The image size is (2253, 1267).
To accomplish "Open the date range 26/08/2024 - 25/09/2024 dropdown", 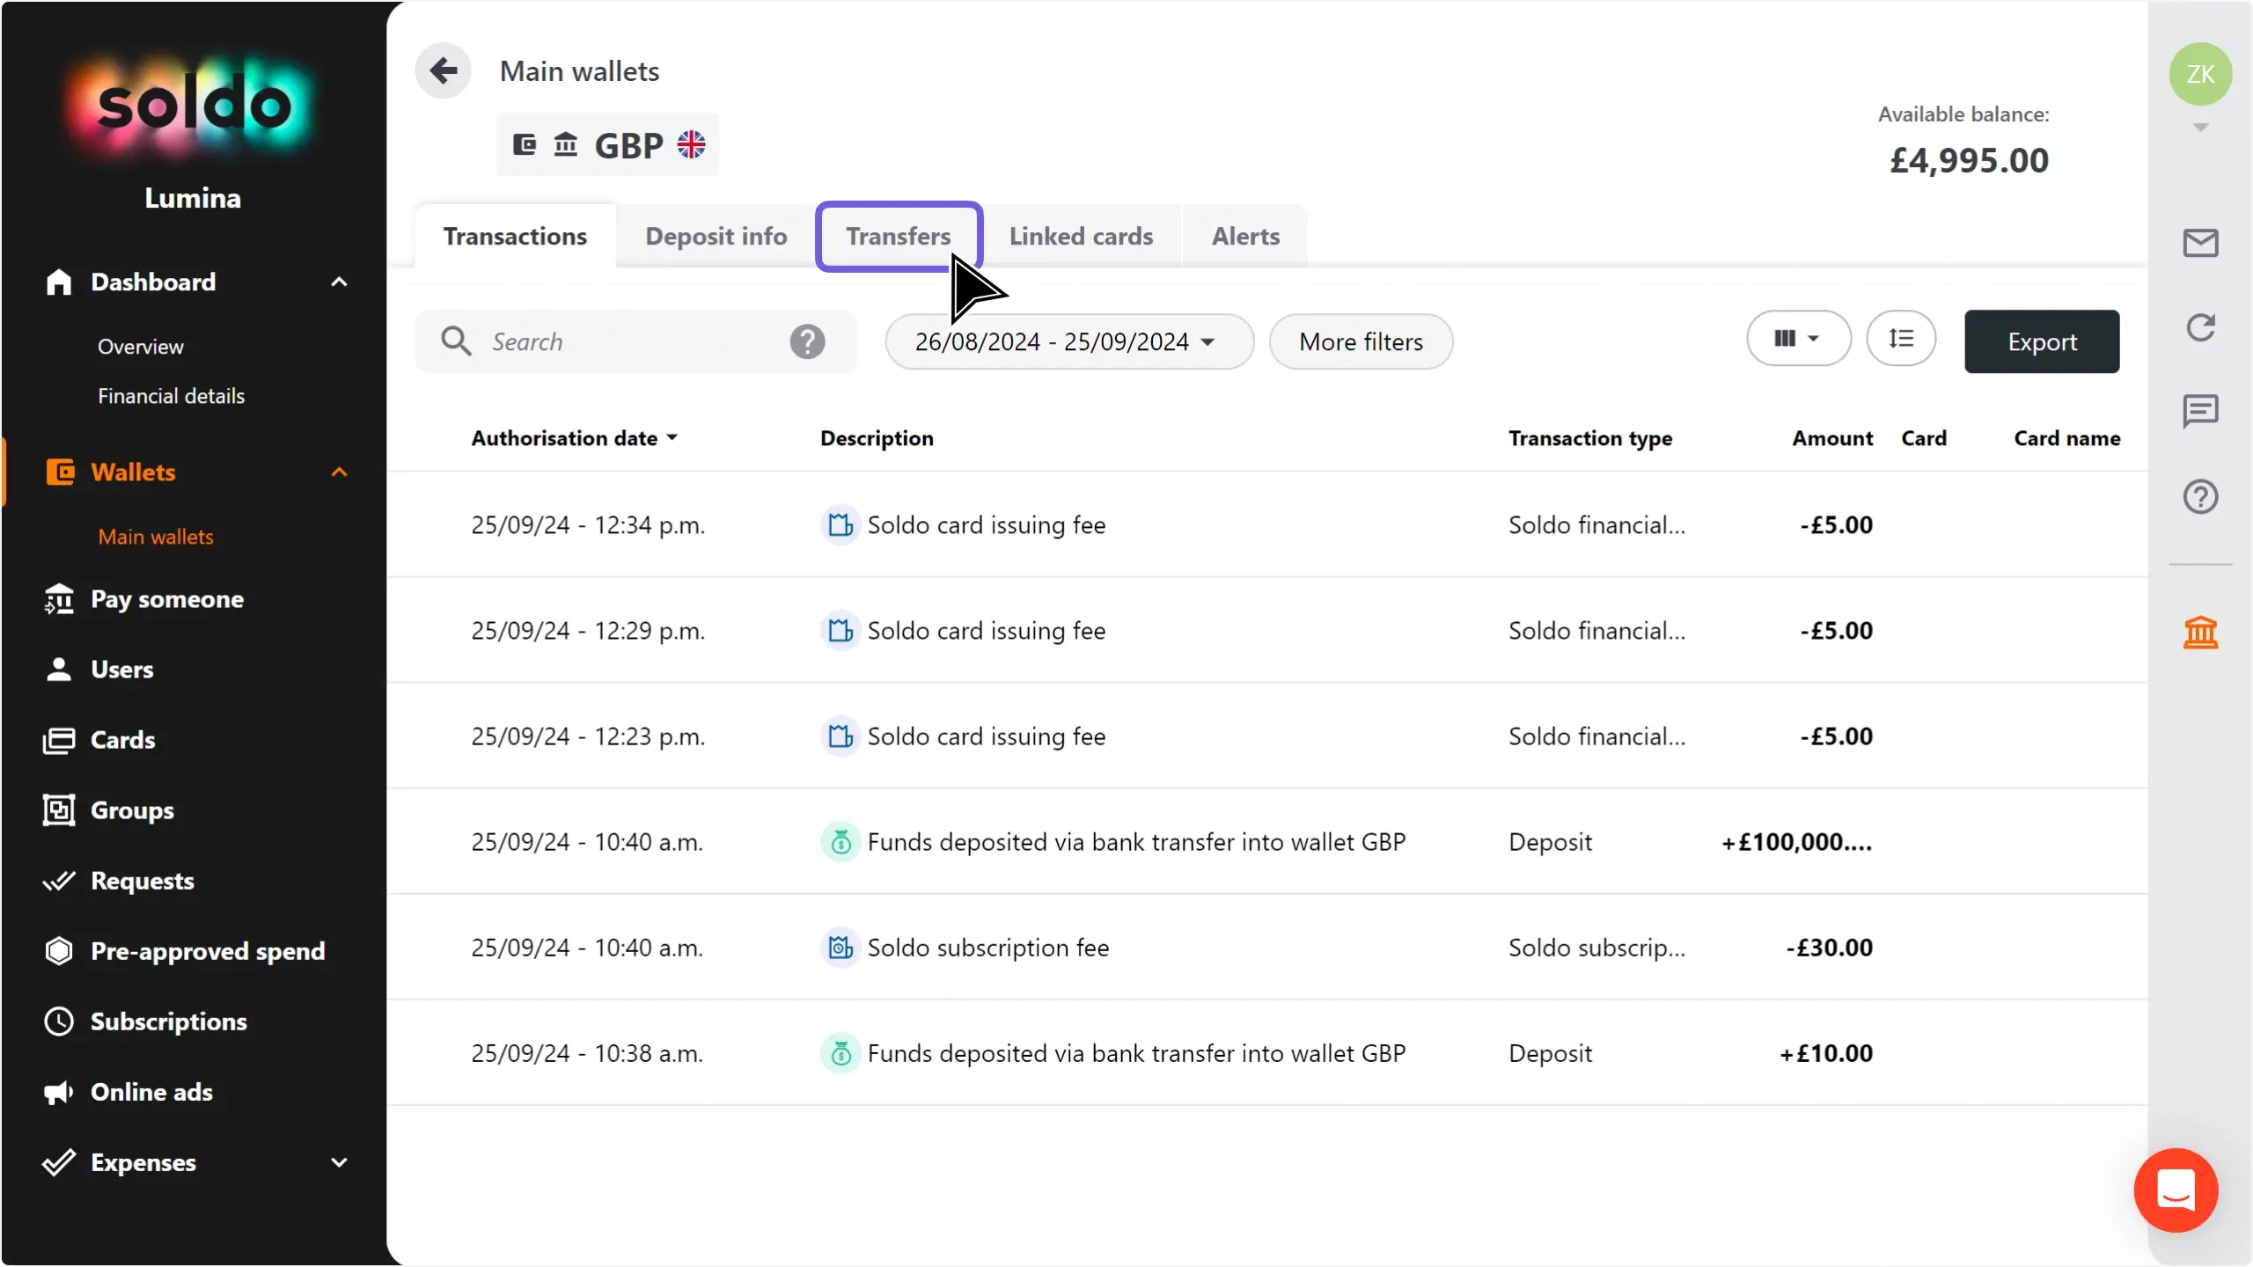I will (1069, 341).
